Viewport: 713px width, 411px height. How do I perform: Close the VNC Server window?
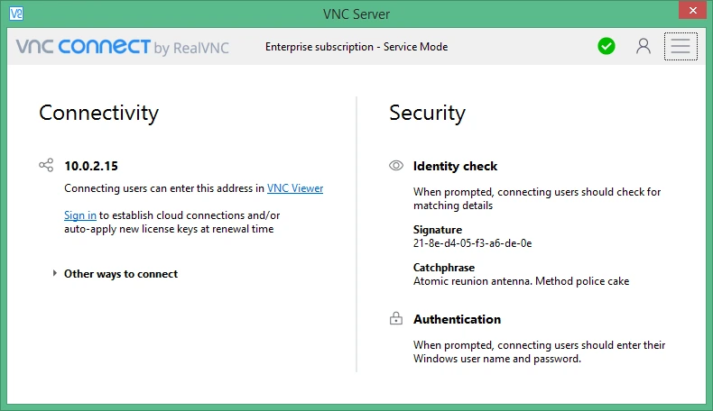(x=692, y=11)
